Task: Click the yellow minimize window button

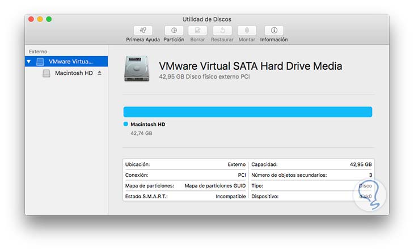Action: click(40, 19)
